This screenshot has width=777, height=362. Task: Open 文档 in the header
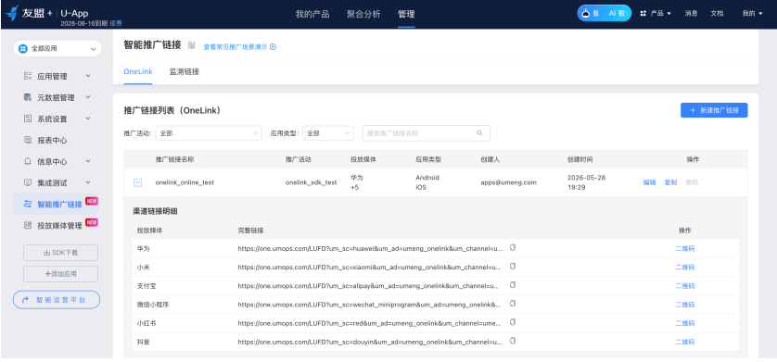point(717,13)
